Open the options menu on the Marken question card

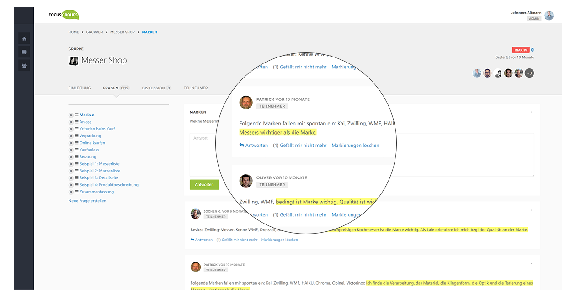coord(532,112)
